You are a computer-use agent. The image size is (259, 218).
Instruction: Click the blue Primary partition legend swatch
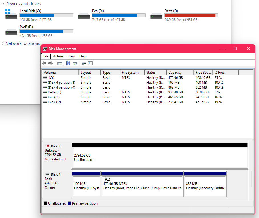(69, 203)
